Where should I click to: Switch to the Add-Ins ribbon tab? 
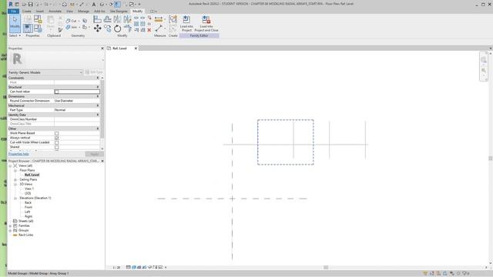(x=99, y=12)
